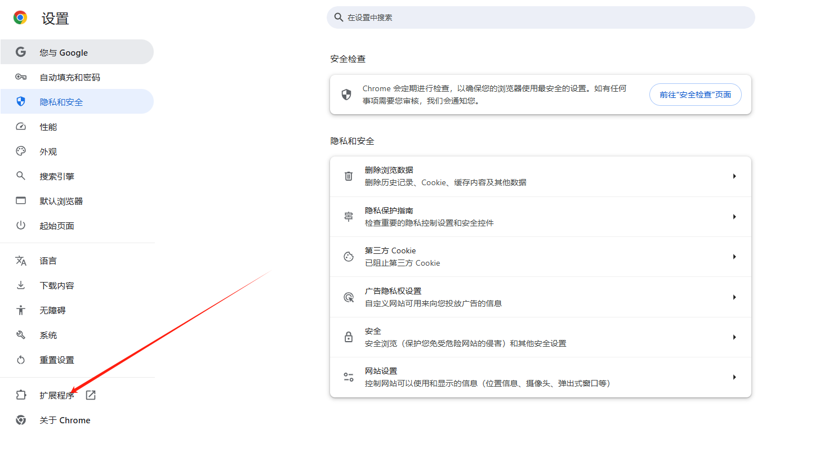Expand the 第三方 Cookie row arrow

pos(734,257)
